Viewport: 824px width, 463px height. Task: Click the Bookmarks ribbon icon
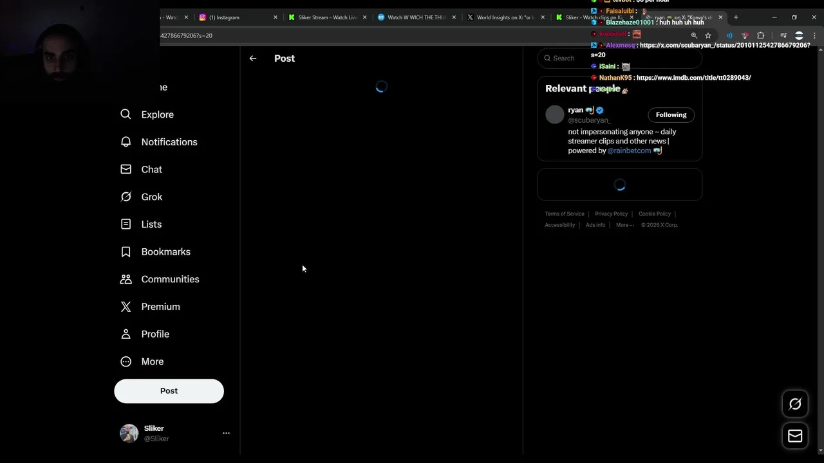coord(126,251)
